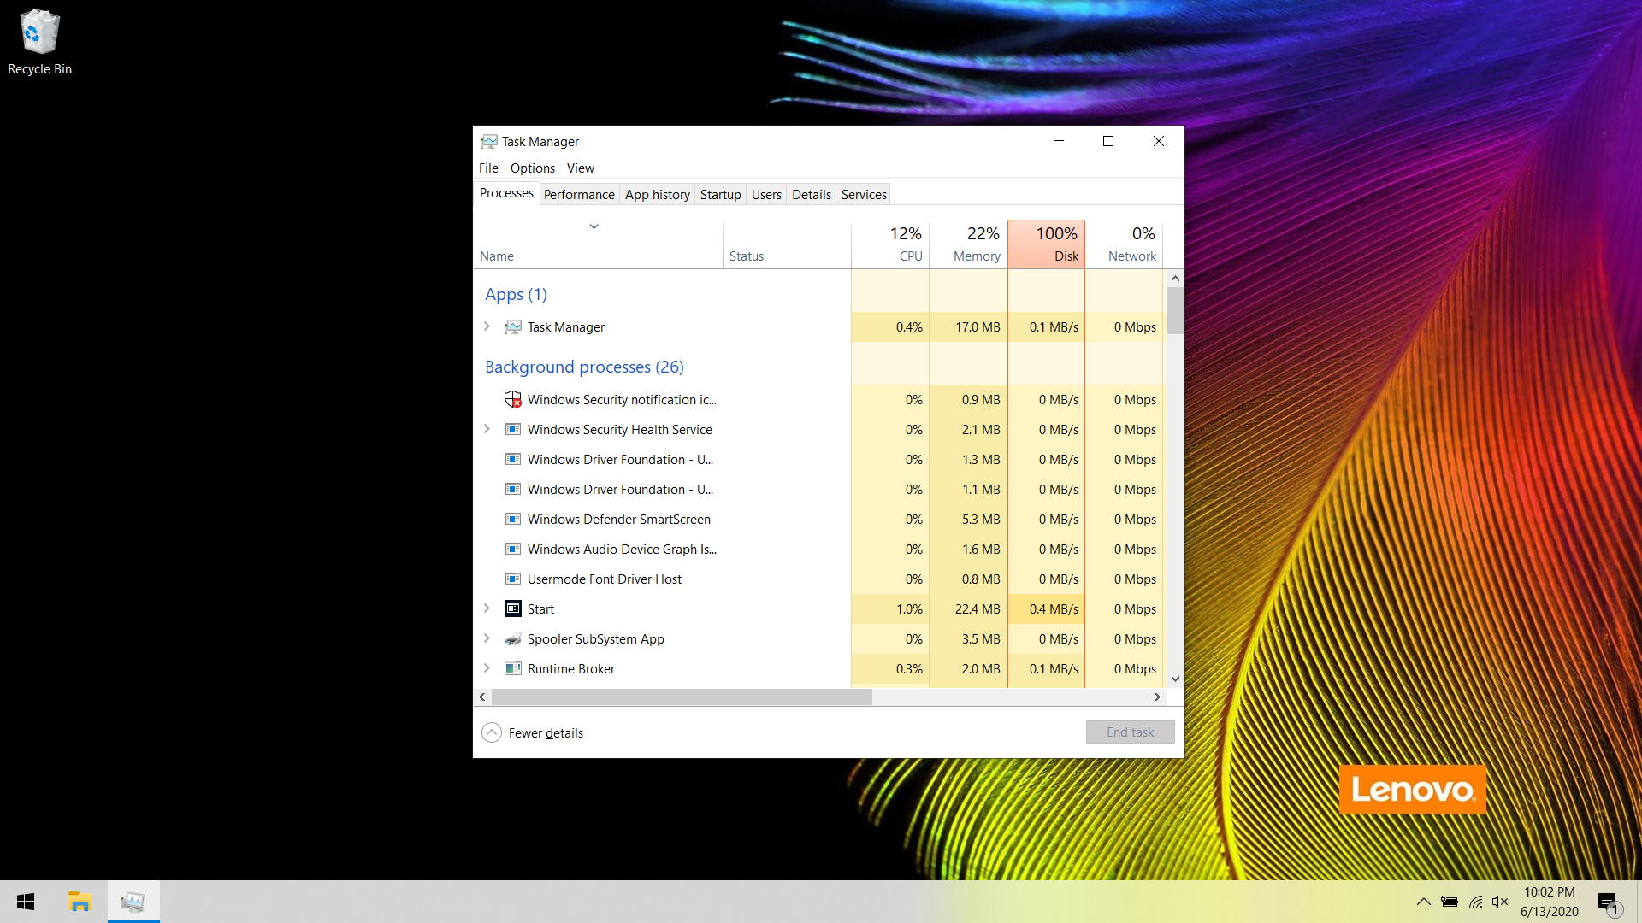This screenshot has height=923, width=1642.
Task: Open the Wi-Fi network tray icon
Action: tap(1475, 902)
